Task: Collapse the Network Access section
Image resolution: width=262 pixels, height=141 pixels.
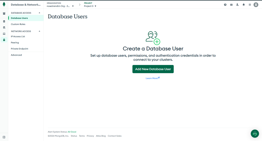Action: pyautogui.click(x=39, y=31)
